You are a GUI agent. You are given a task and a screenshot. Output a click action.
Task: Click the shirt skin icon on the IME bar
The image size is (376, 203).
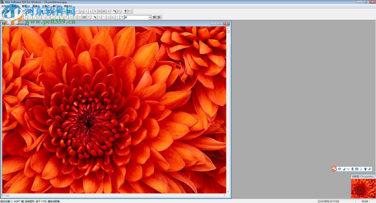pos(365,169)
